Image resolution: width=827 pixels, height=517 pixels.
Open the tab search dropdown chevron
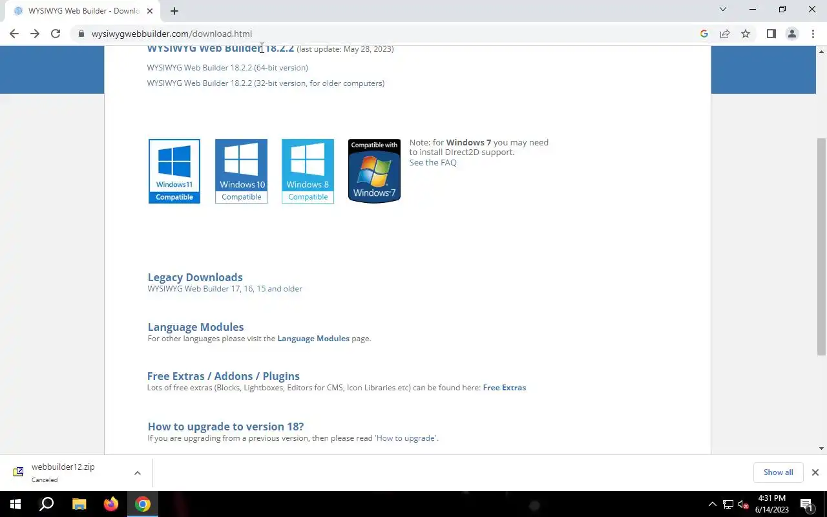pos(723,9)
